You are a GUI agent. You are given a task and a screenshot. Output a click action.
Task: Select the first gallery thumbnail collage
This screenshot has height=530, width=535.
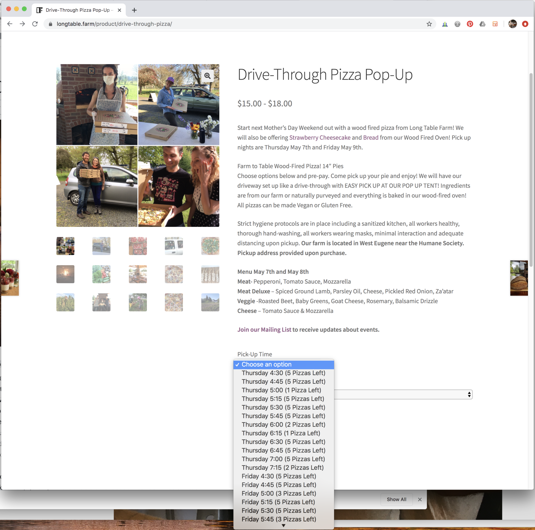65,246
